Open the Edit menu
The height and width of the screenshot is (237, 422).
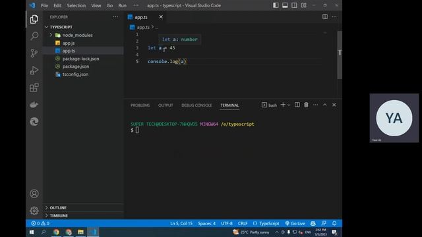(57, 5)
